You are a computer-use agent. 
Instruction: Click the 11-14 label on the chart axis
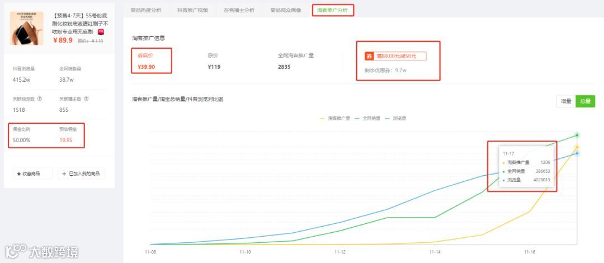[435, 252]
